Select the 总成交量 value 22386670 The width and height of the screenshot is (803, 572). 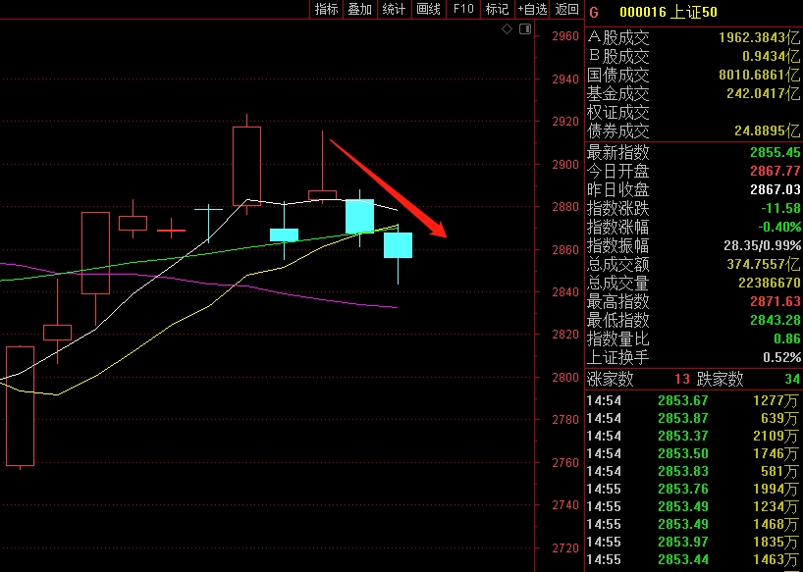coord(770,283)
